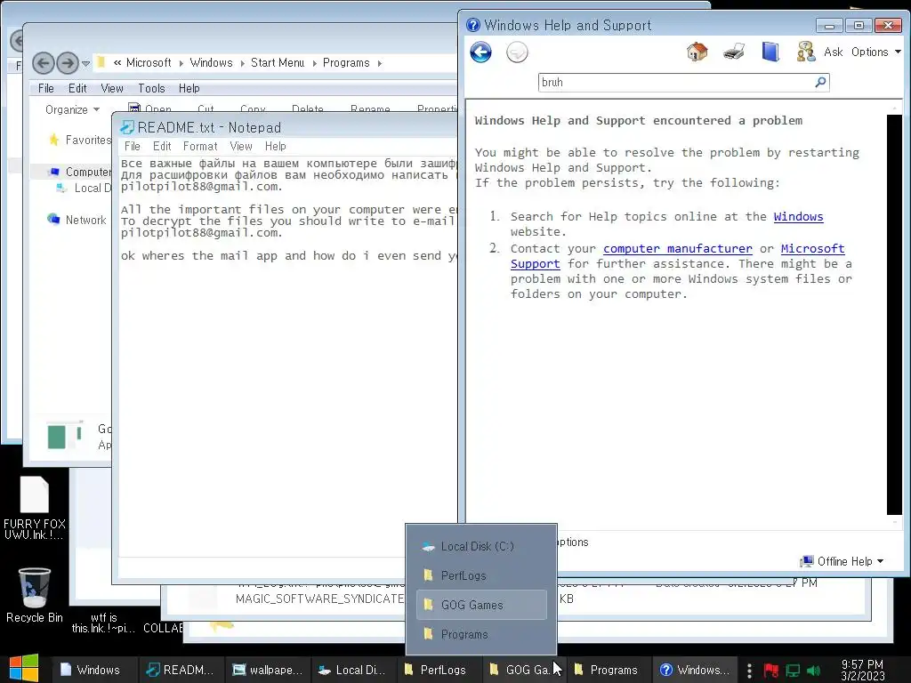
Task: Select Programs in popup list
Action: 481,634
